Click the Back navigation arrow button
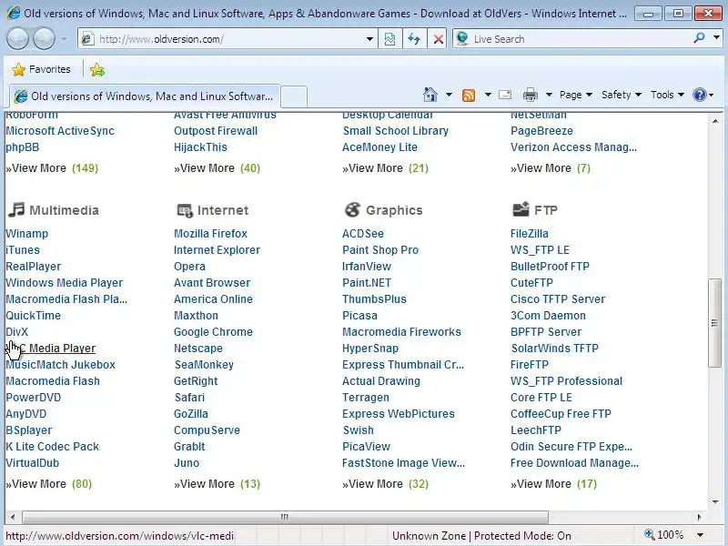728x546 pixels. pos(17,38)
